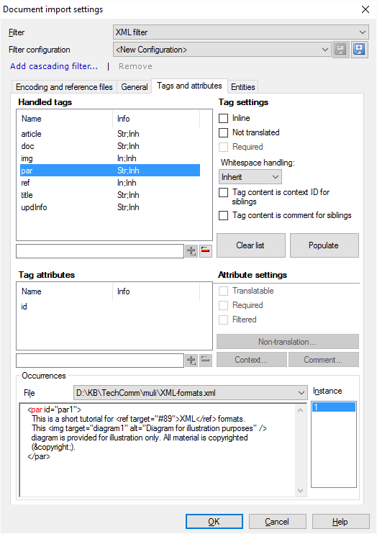Toggle Tag content is comment for siblings

click(224, 216)
